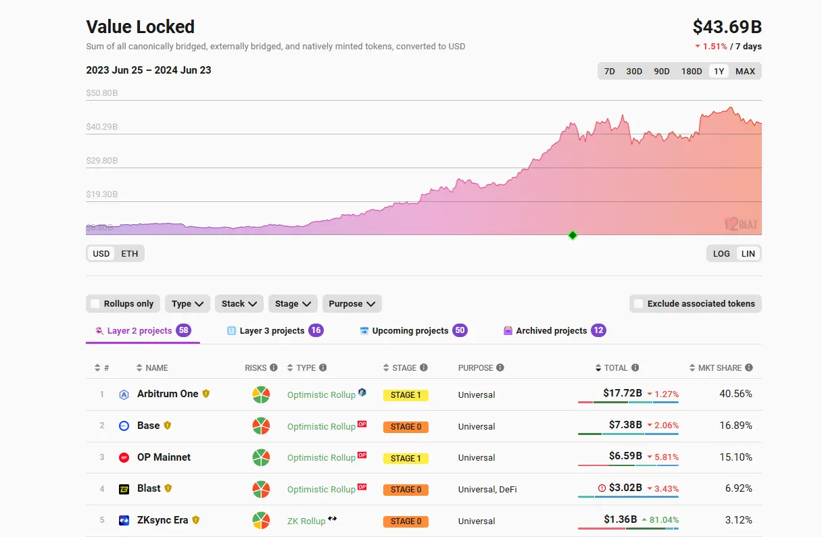Viewport: 822px width, 537px height.
Task: Check Exclude associated tokens
Action: coord(637,304)
